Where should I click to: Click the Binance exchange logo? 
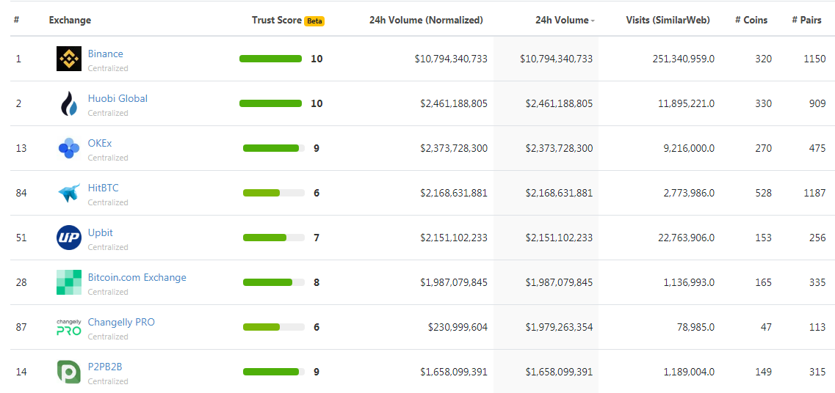coord(69,59)
